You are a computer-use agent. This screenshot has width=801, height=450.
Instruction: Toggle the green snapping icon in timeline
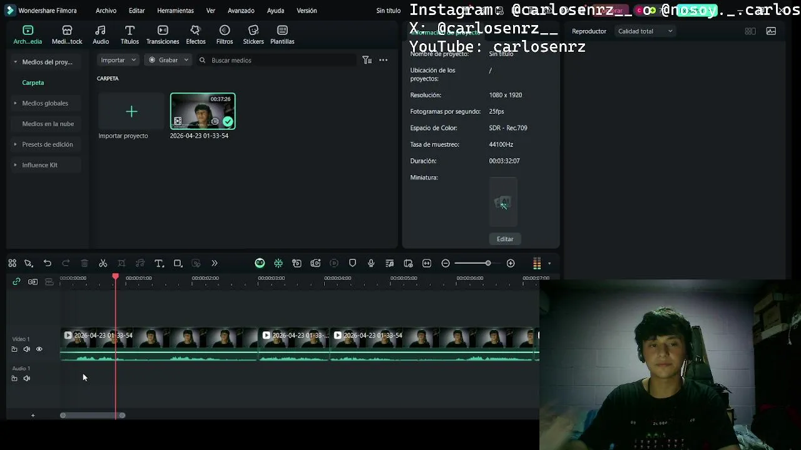click(x=278, y=263)
